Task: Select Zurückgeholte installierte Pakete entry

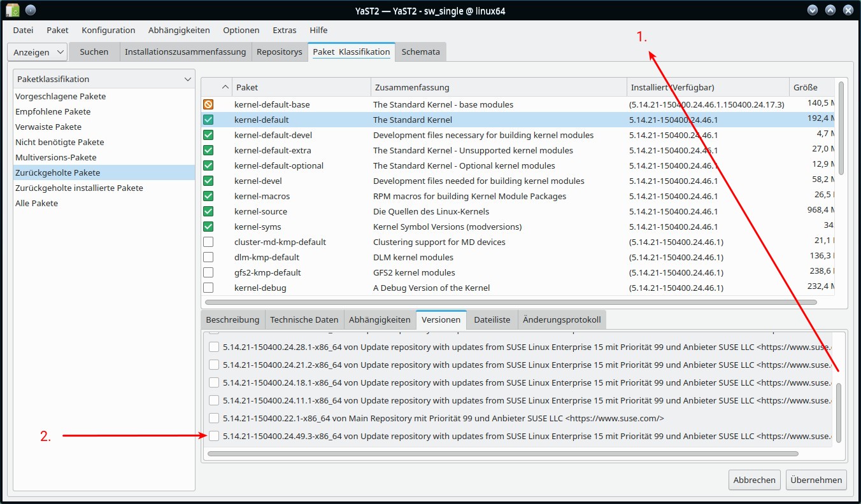Action: [x=104, y=188]
